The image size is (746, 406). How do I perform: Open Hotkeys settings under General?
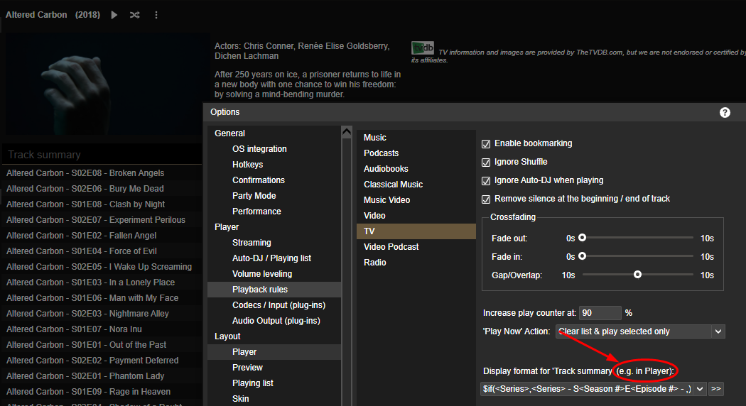point(247,165)
